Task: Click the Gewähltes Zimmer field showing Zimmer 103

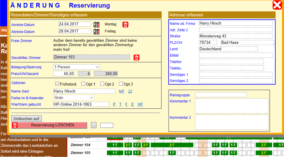Action: [x=91, y=57]
